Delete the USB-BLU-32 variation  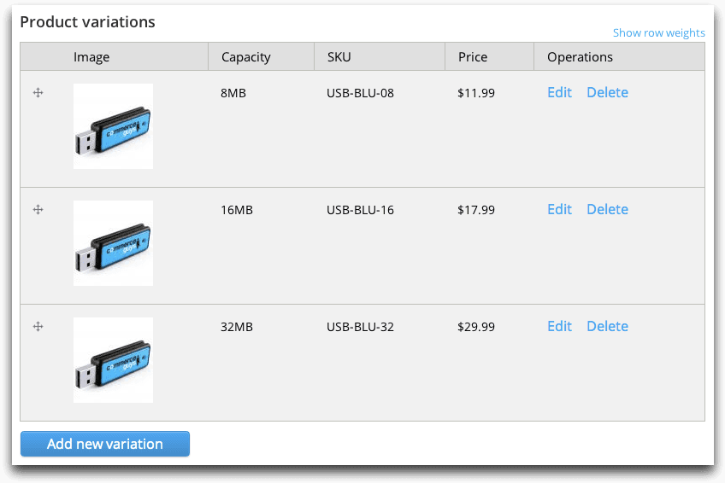[607, 326]
